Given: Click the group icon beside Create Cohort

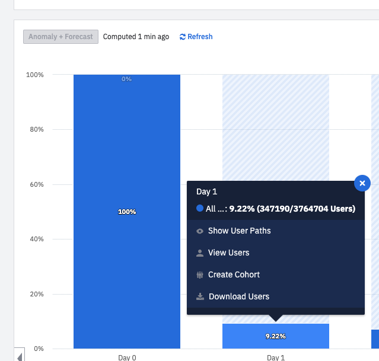Looking at the screenshot, I should (x=200, y=275).
